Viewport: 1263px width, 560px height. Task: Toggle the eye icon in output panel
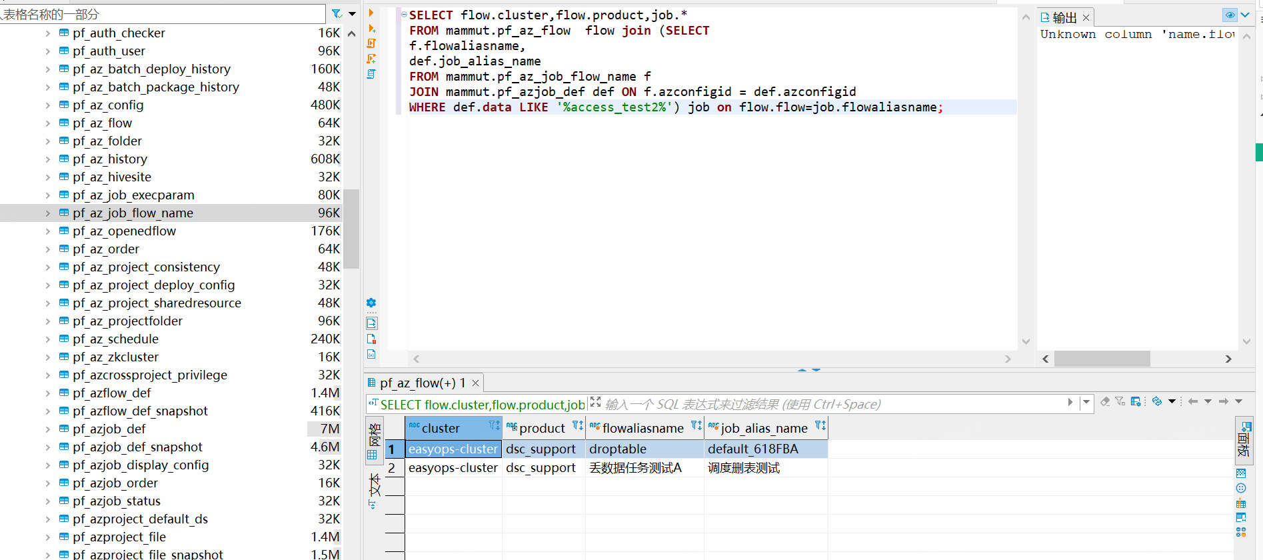[1230, 15]
